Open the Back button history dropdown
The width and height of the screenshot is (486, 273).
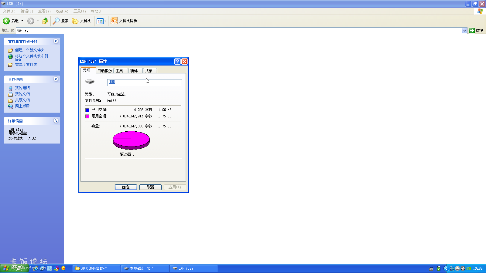pos(22,21)
